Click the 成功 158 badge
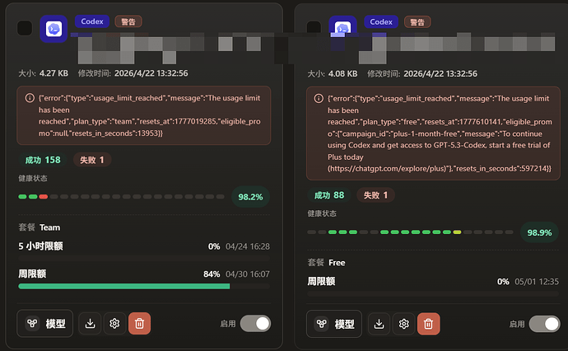This screenshot has height=351, width=568. click(x=43, y=160)
